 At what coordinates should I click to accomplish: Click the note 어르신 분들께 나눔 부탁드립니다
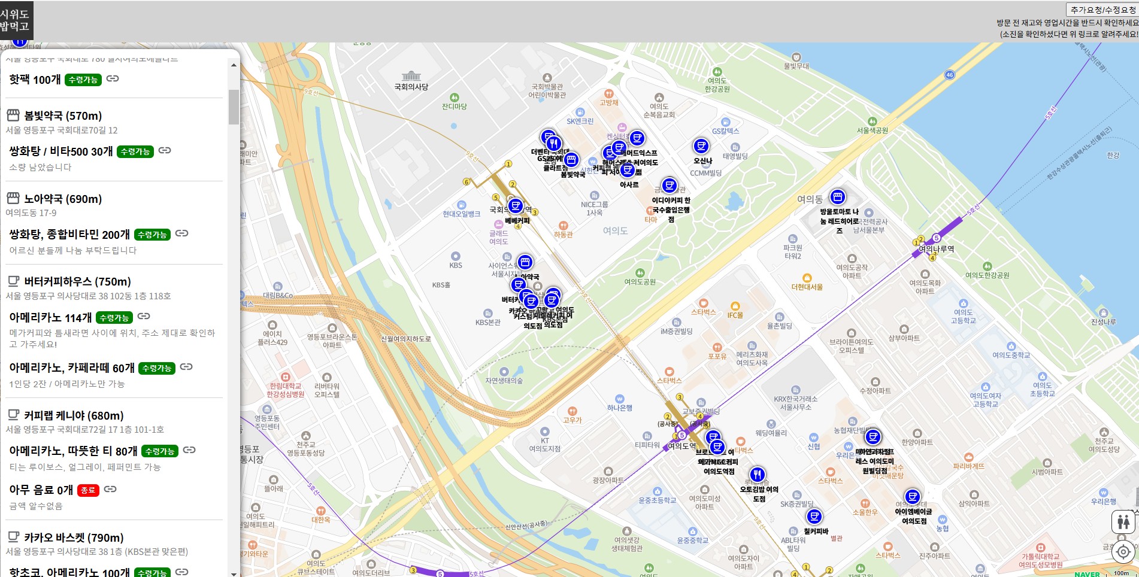click(73, 250)
